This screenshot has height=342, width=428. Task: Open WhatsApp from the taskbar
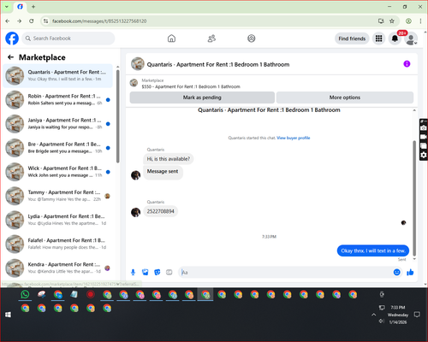click(25, 294)
